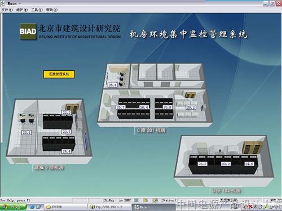Click the 22.3 sensor near the wooden cabinet
282x211 pixels.
(67, 113)
